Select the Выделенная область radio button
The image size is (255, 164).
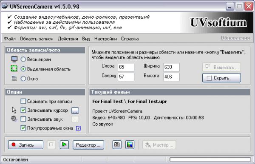coord(23,69)
